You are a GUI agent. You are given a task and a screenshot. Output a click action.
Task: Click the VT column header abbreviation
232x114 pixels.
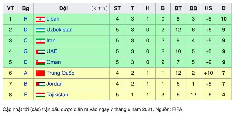[x=10, y=8]
